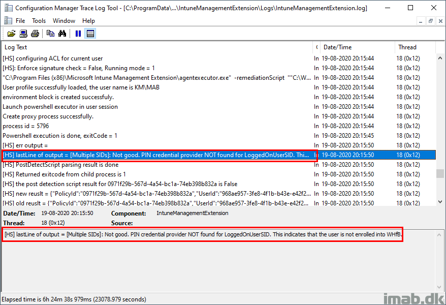Click Date/Time value 19-08-2020 20:15:50 in details
Viewport: 446px width, 305px height.
[x=67, y=213]
